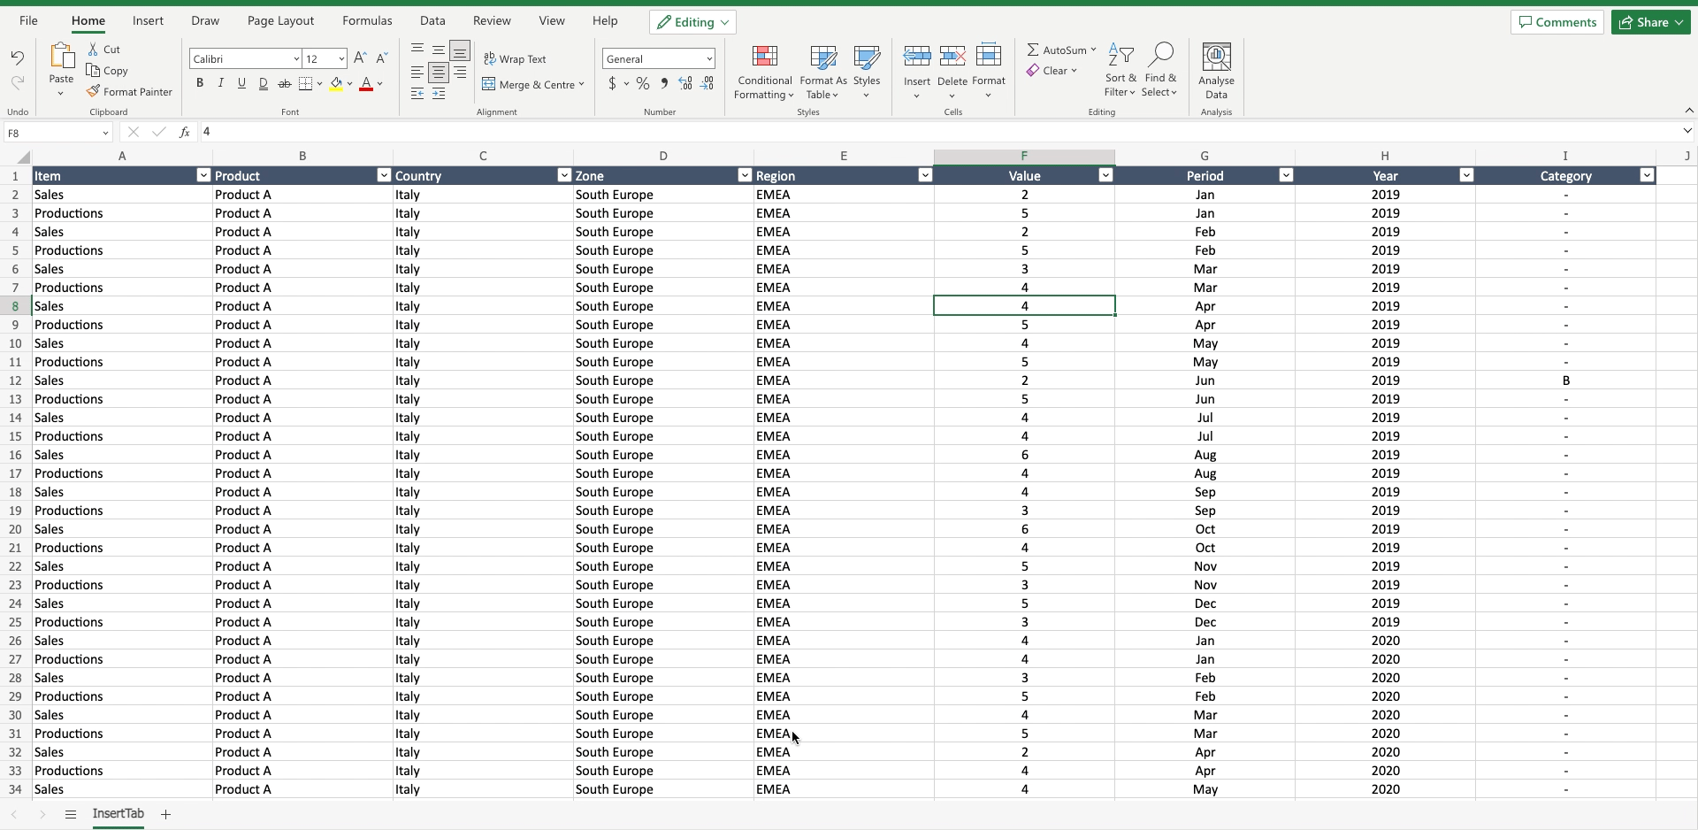1698x830 pixels.
Task: Open the Comments pane
Action: (x=1557, y=22)
